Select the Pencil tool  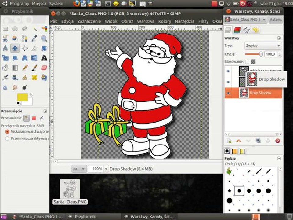pyautogui.click(x=25, y=68)
